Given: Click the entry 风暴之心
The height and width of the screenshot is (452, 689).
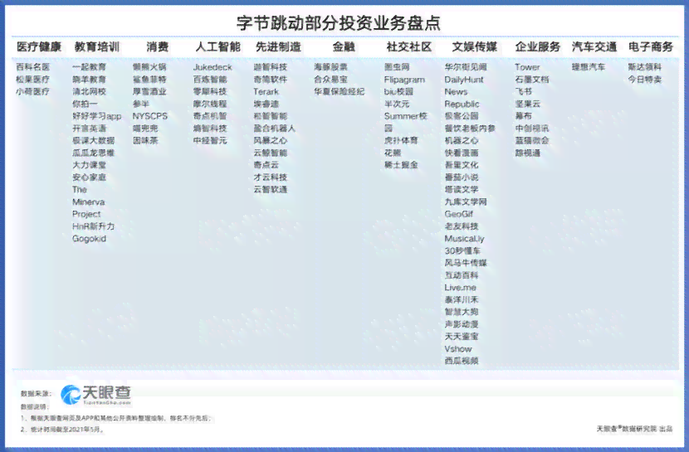Looking at the screenshot, I should pyautogui.click(x=271, y=141).
